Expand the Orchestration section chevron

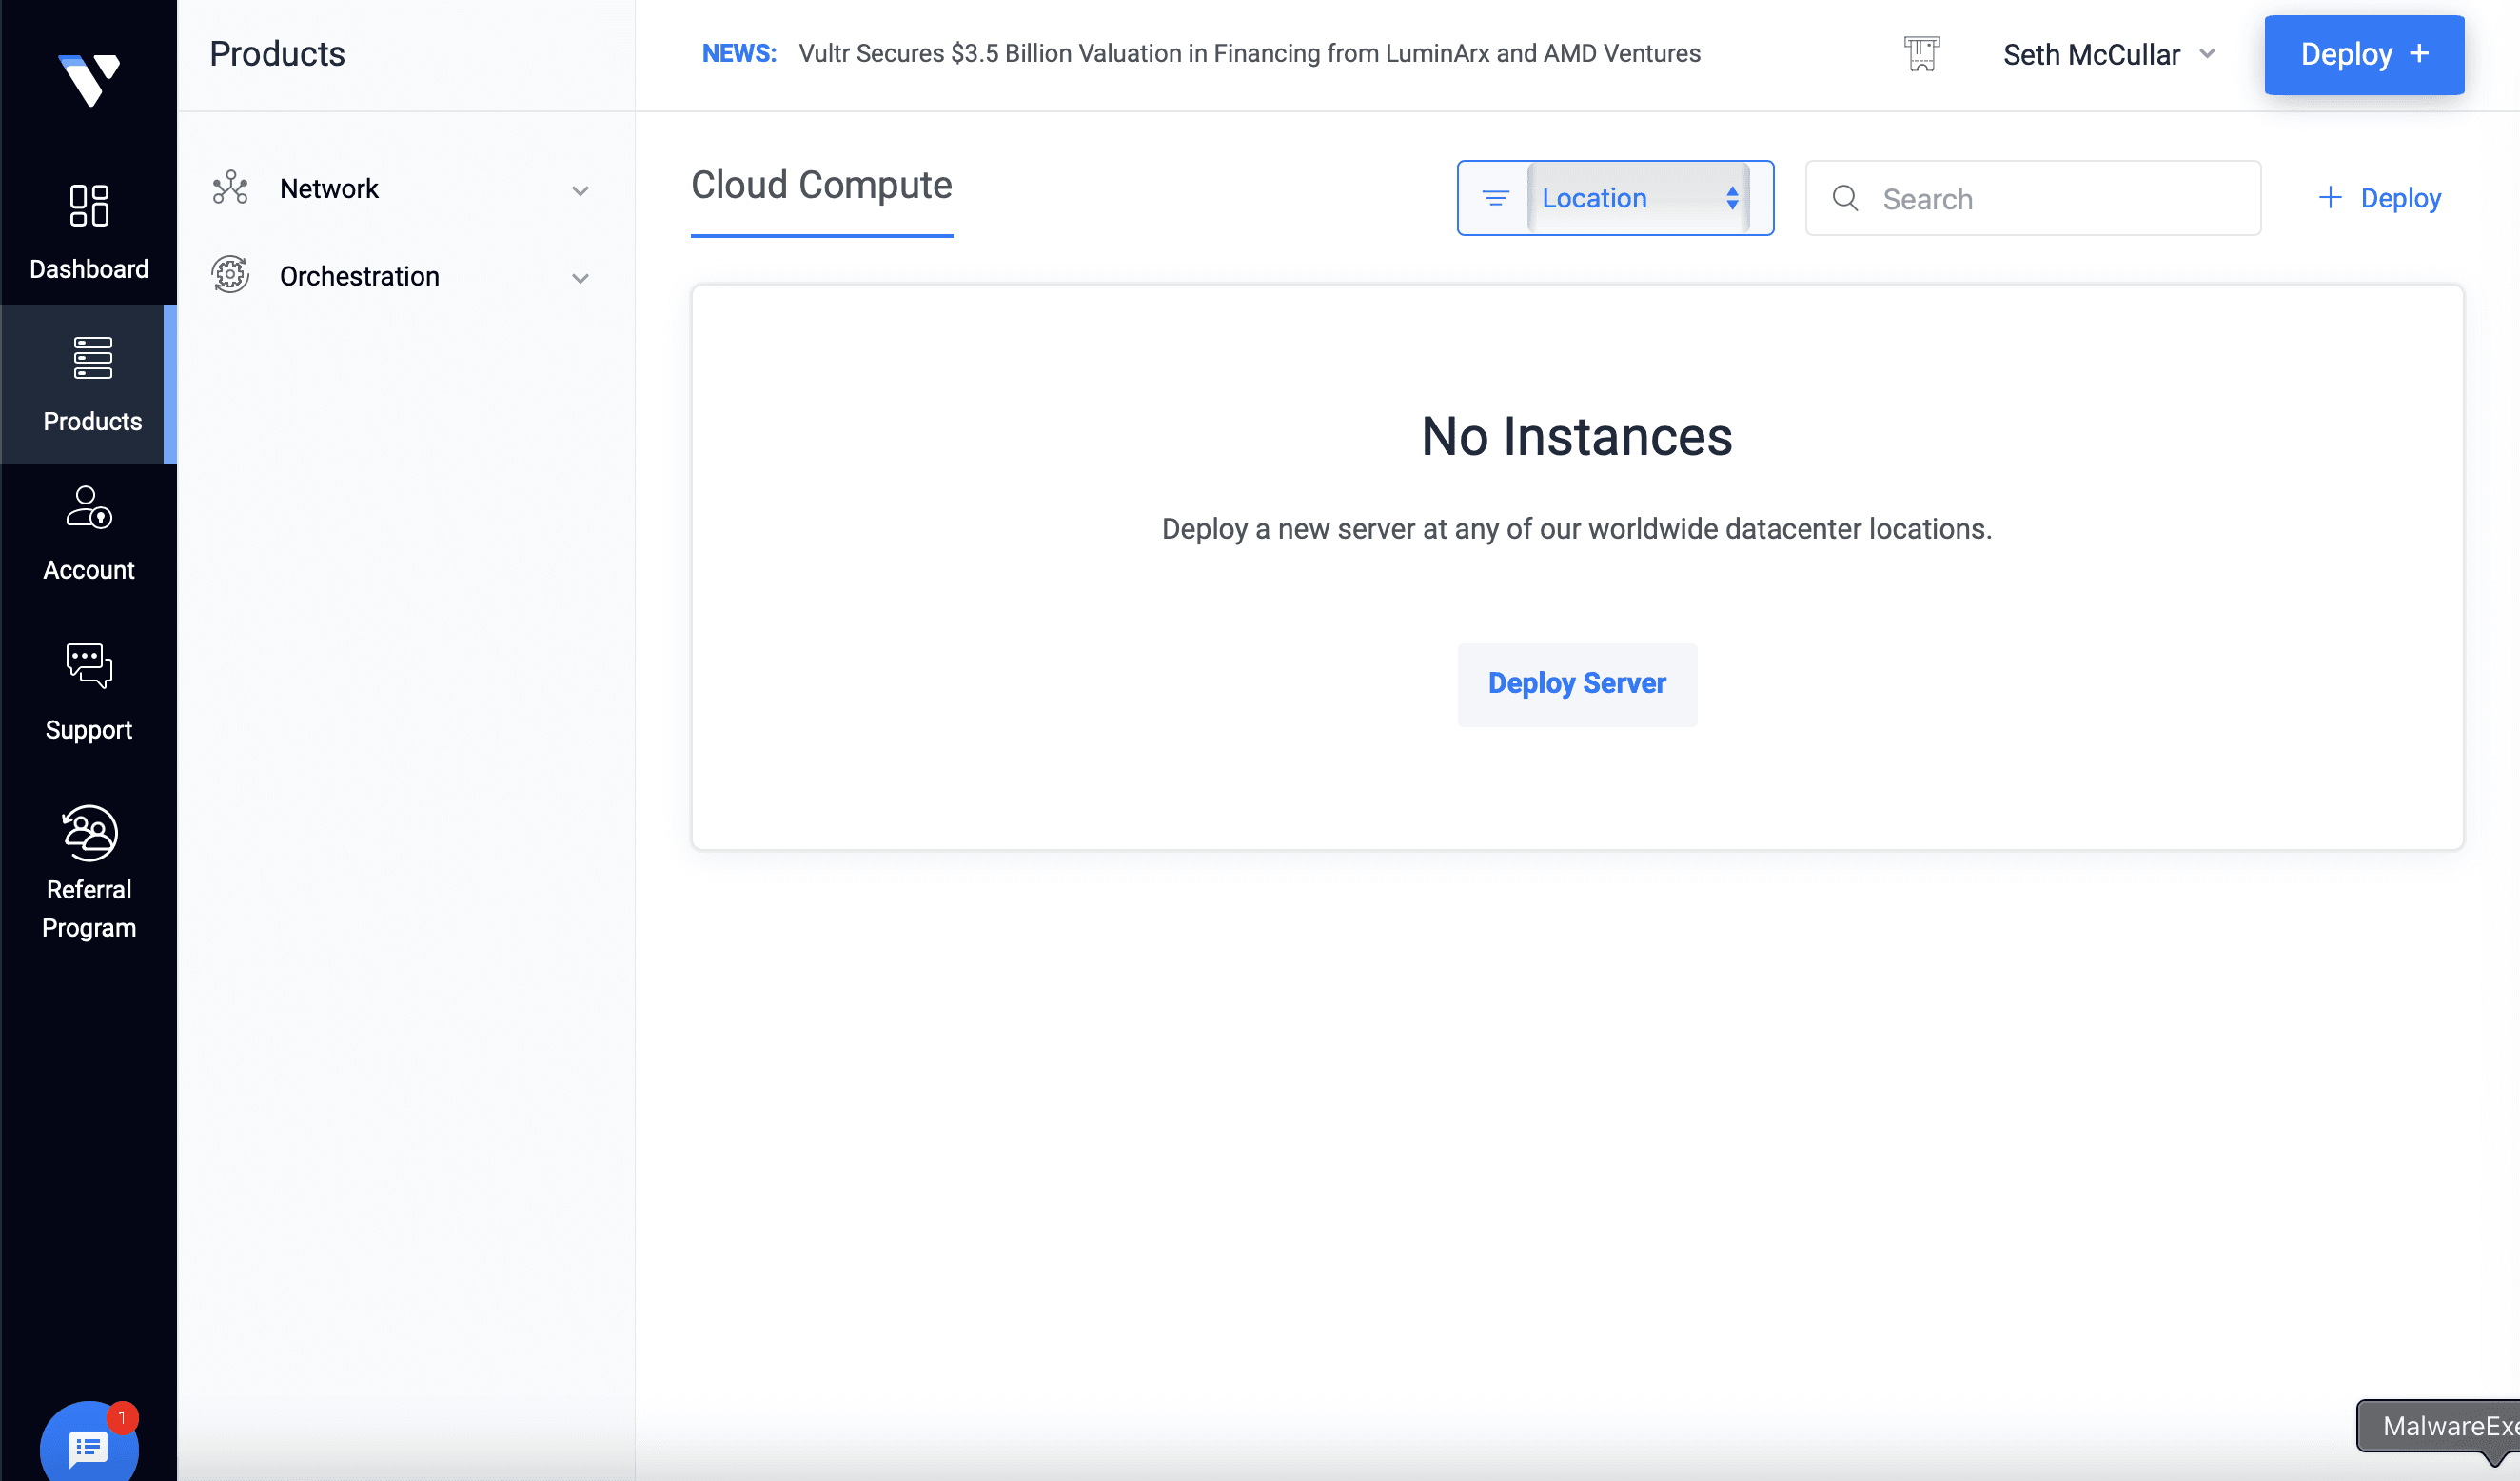point(580,278)
